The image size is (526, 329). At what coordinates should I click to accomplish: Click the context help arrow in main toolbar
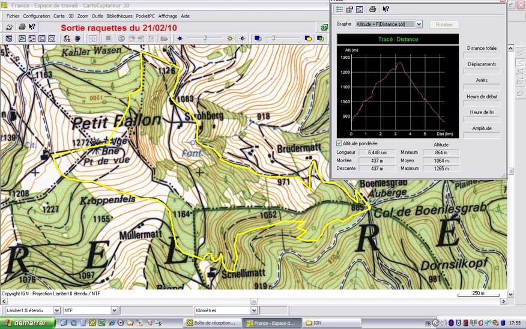(32, 27)
